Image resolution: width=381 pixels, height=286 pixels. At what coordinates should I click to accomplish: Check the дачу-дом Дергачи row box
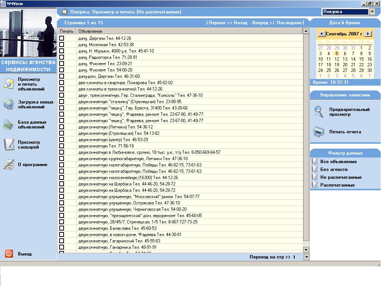pyautogui.click(x=62, y=76)
